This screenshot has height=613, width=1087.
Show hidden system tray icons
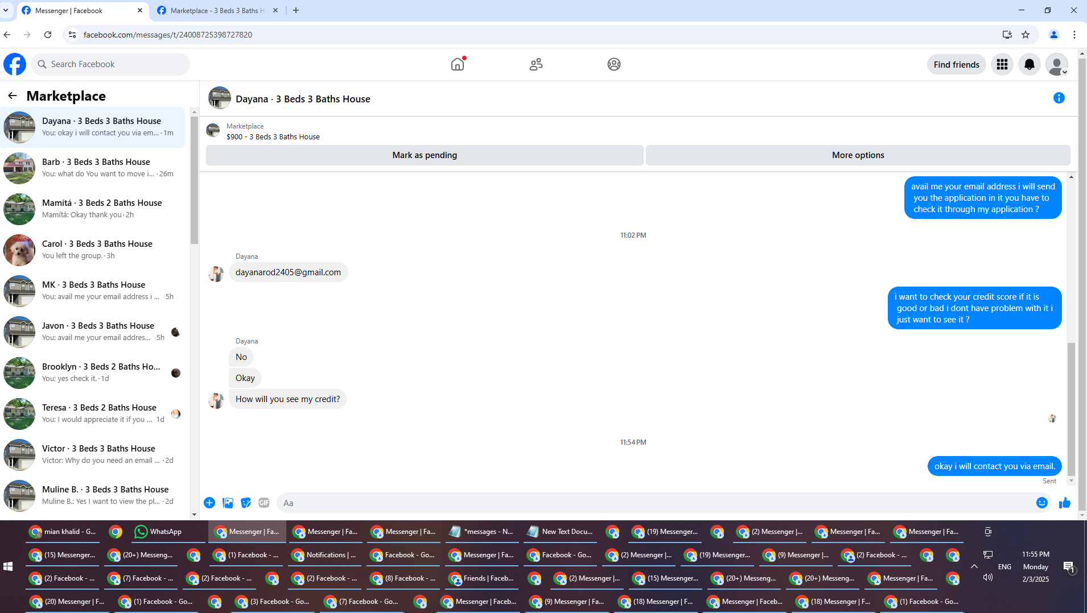974,566
